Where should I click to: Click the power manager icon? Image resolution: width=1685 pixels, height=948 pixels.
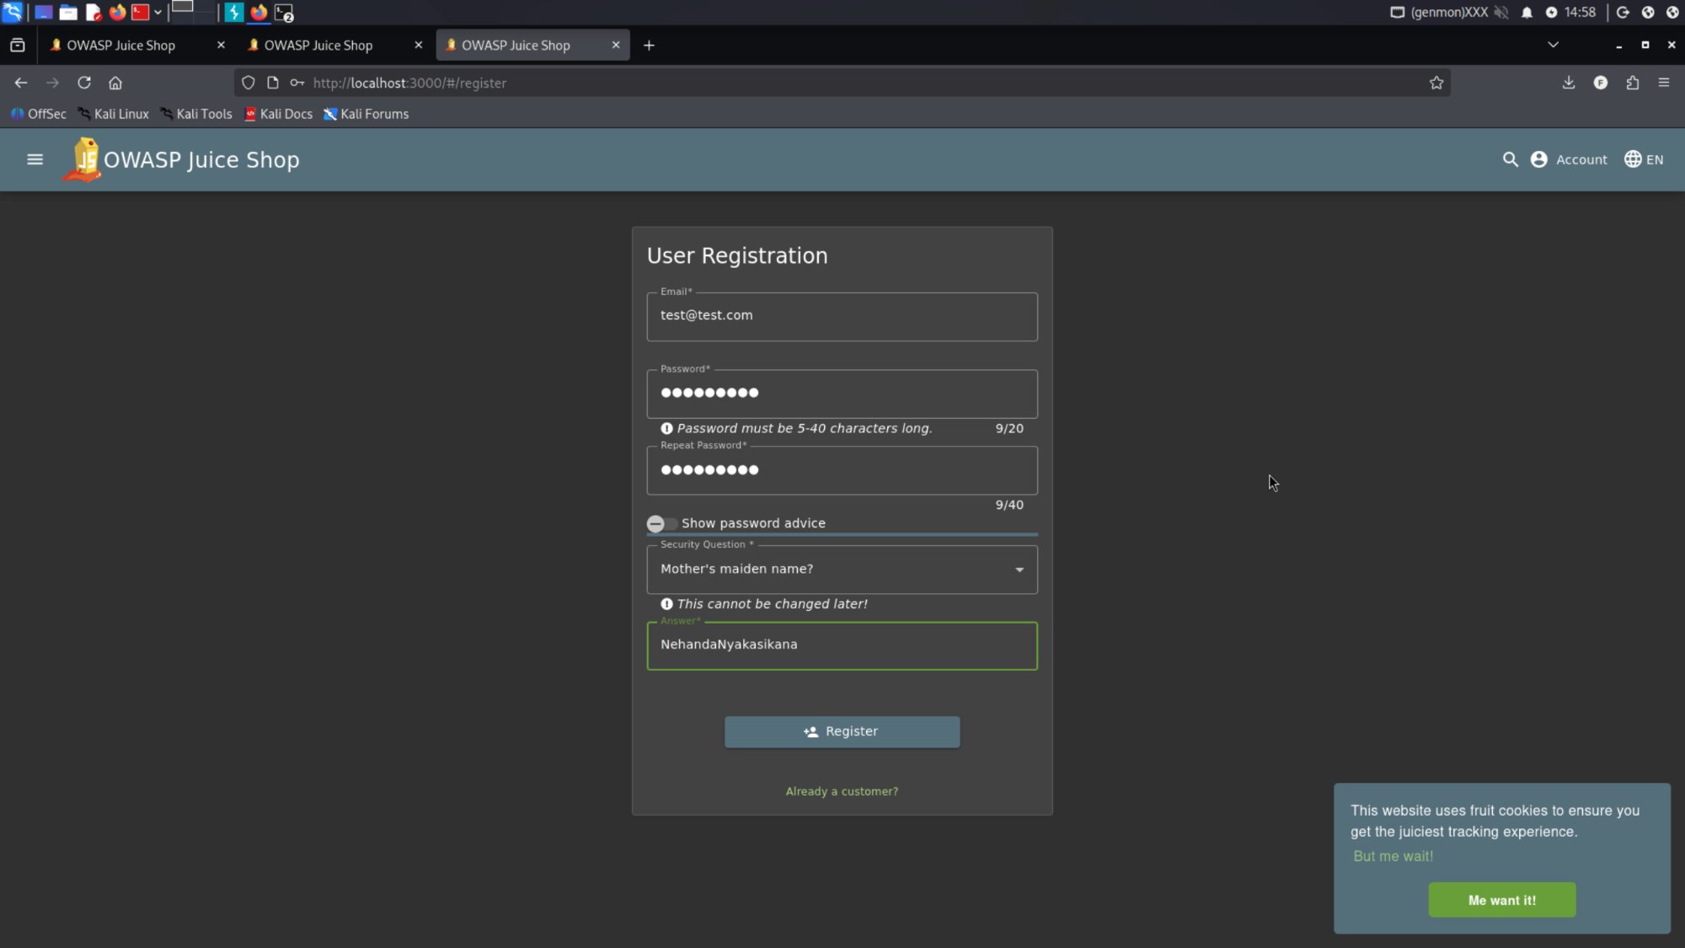point(1551,12)
